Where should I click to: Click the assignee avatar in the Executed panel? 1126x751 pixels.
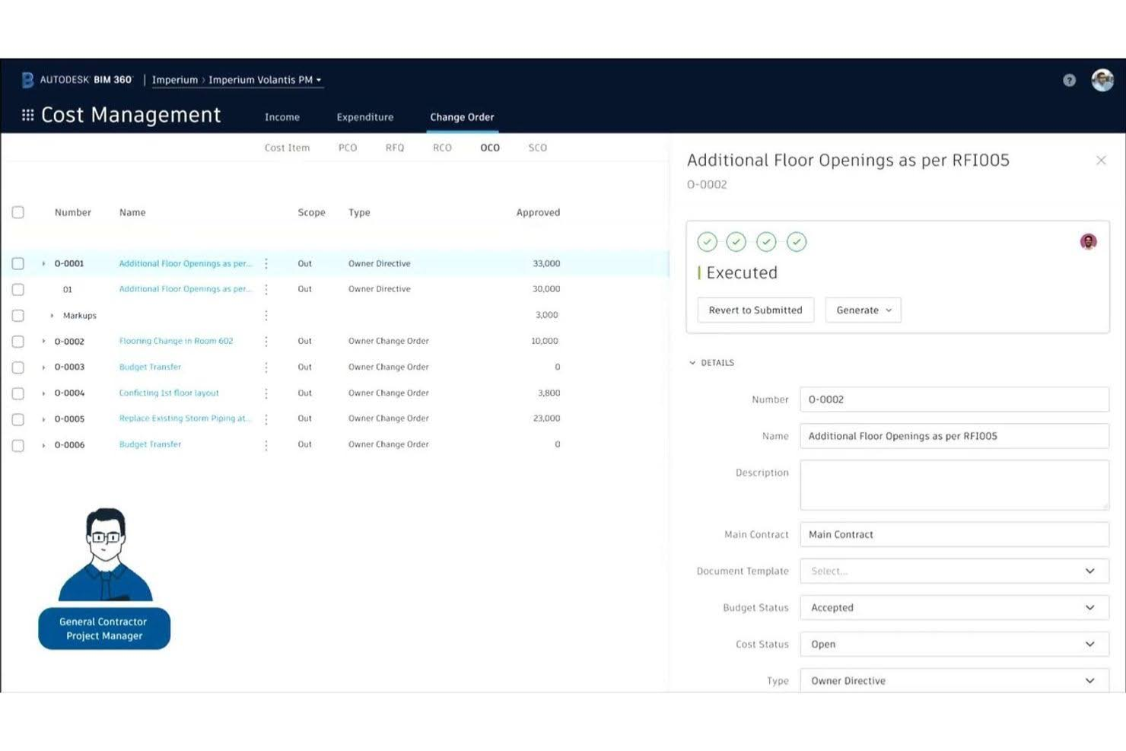(1088, 241)
